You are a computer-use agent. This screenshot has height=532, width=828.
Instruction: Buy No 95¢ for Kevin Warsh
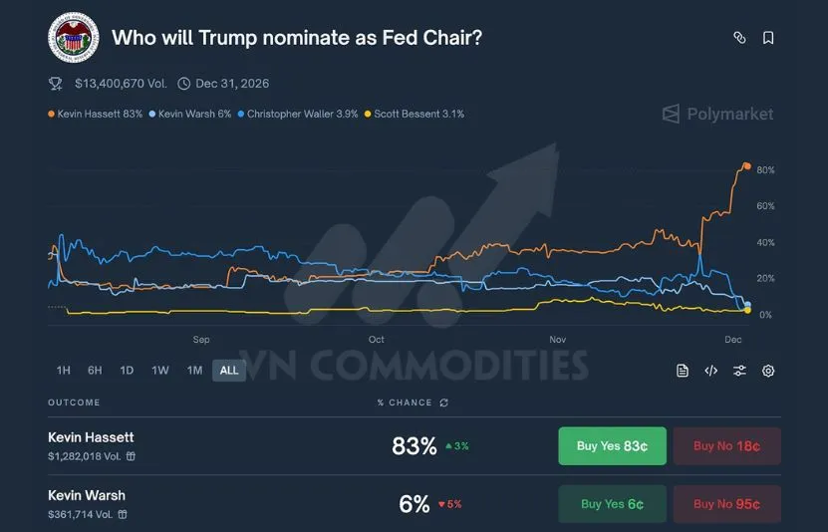pyautogui.click(x=726, y=504)
